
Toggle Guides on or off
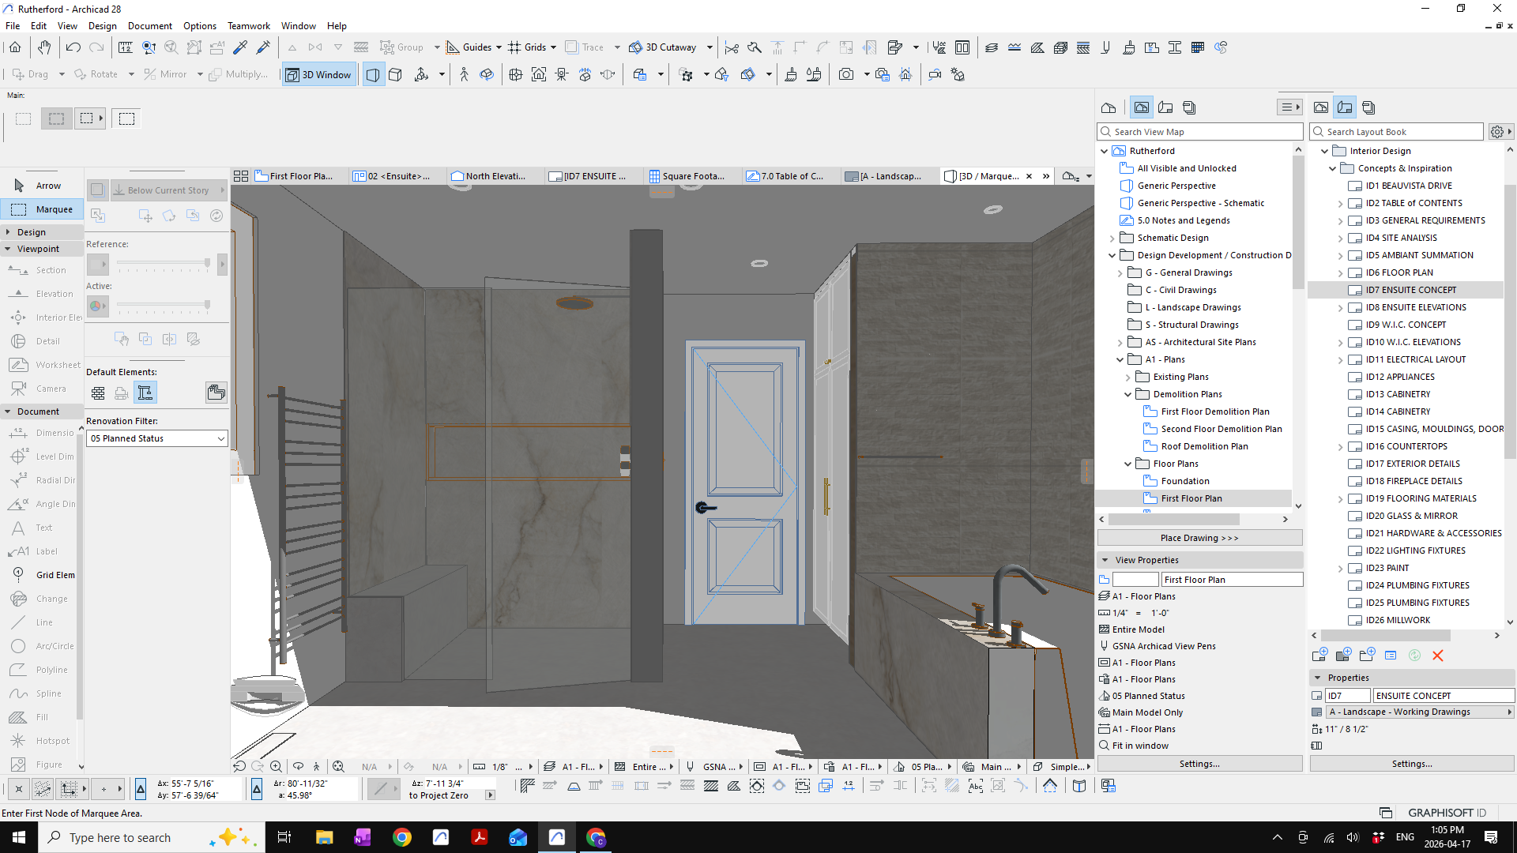pyautogui.click(x=468, y=47)
